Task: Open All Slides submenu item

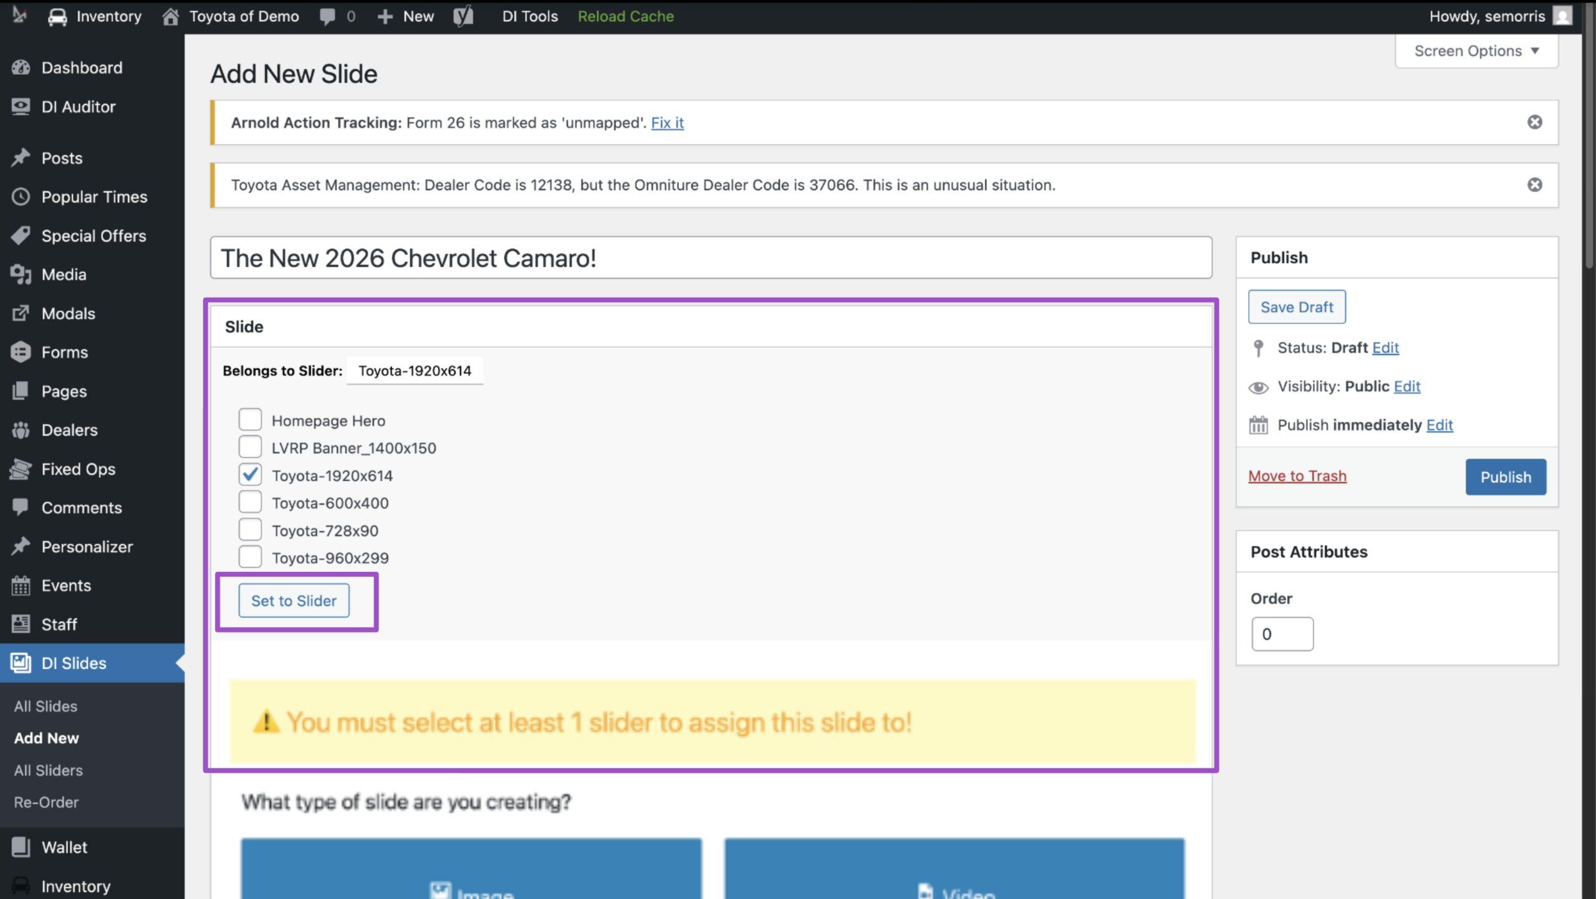Action: pos(46,706)
